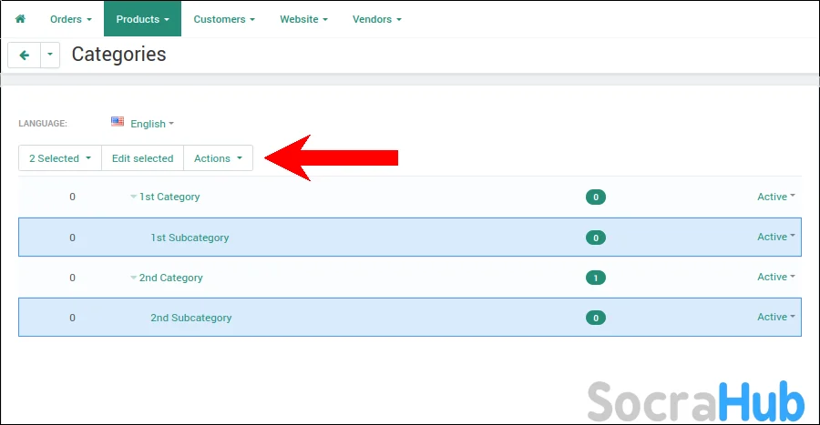Click the product count badge for 1st Subcategory
This screenshot has height=425, width=820.
pos(595,238)
